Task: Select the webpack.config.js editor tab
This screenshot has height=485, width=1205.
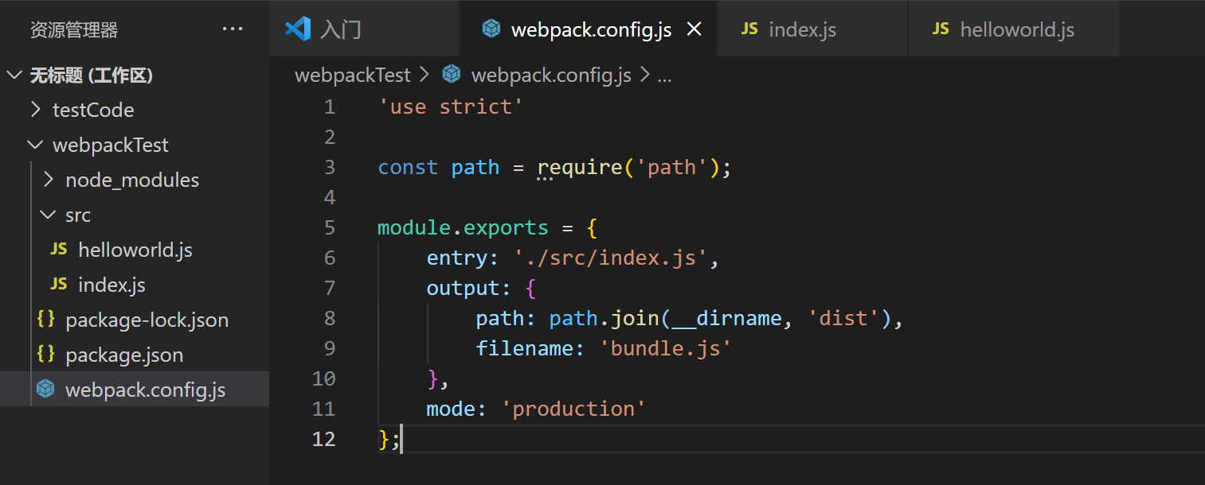Action: tap(589, 29)
